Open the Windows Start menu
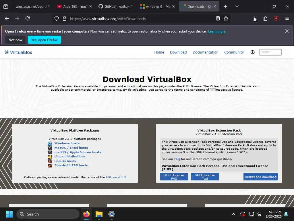The height and width of the screenshot is (221, 294). (x=9, y=214)
